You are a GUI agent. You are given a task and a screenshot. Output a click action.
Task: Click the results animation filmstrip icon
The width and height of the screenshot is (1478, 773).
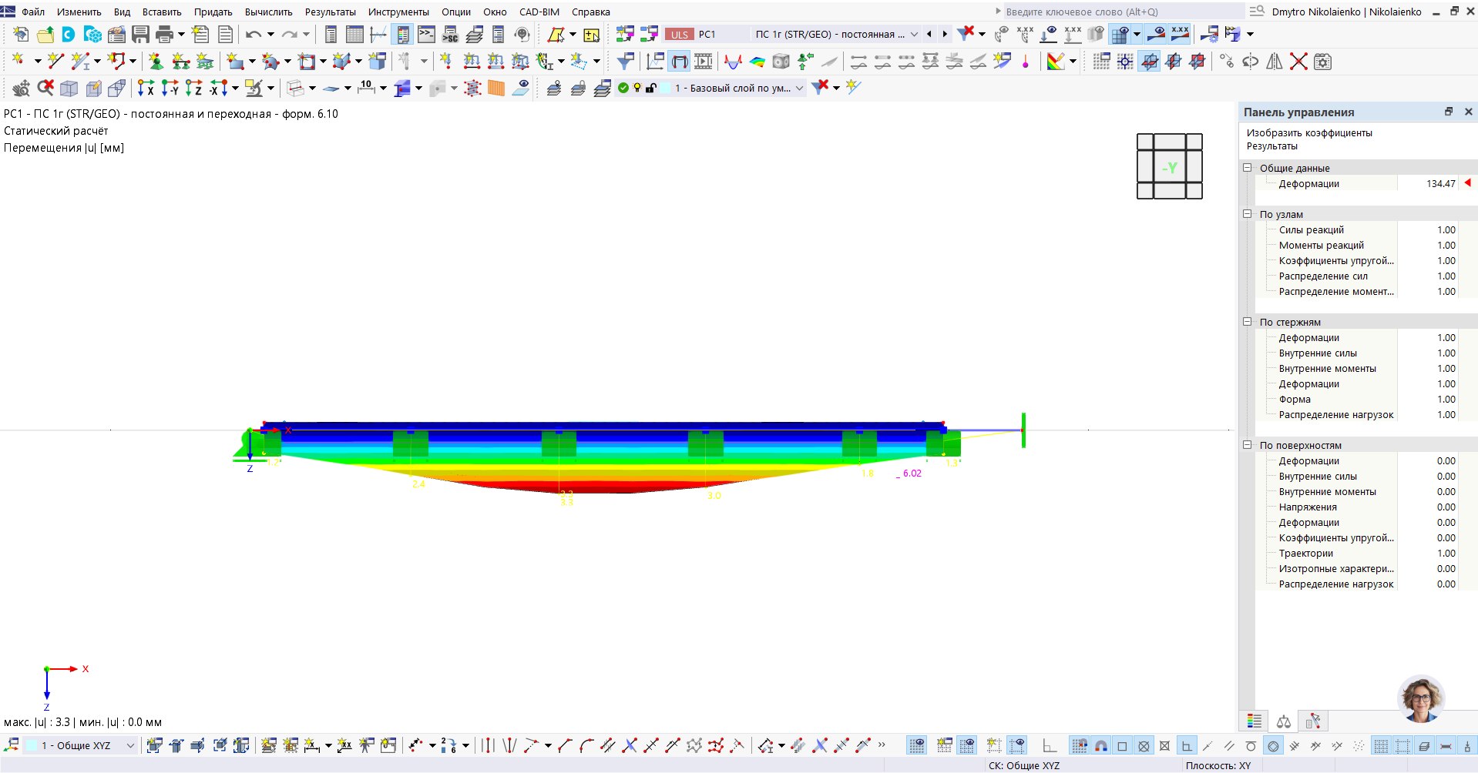tap(703, 62)
